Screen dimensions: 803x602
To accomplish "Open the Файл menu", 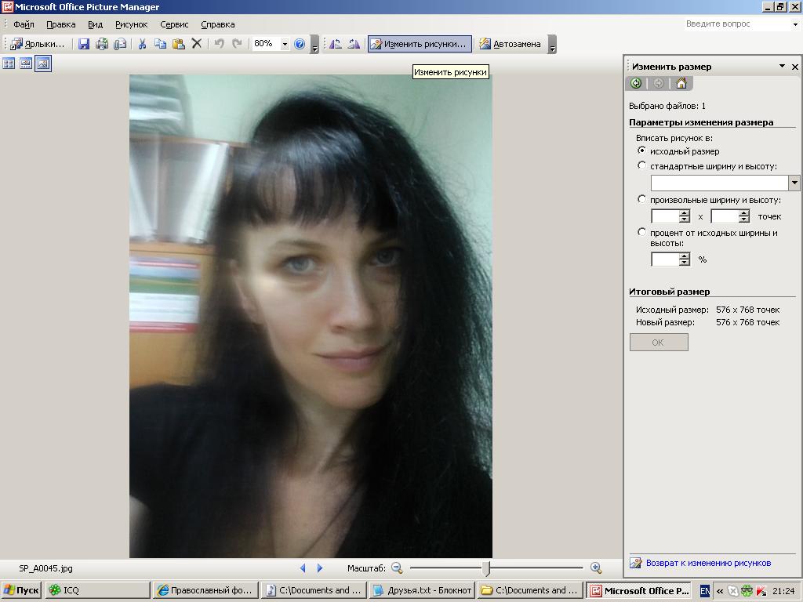I will pyautogui.click(x=24, y=24).
